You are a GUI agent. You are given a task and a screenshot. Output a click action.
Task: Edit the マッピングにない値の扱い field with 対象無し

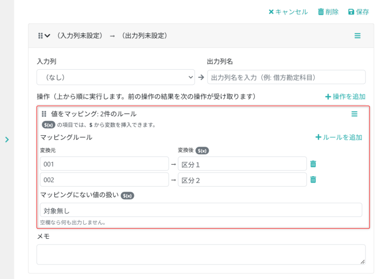click(x=201, y=210)
